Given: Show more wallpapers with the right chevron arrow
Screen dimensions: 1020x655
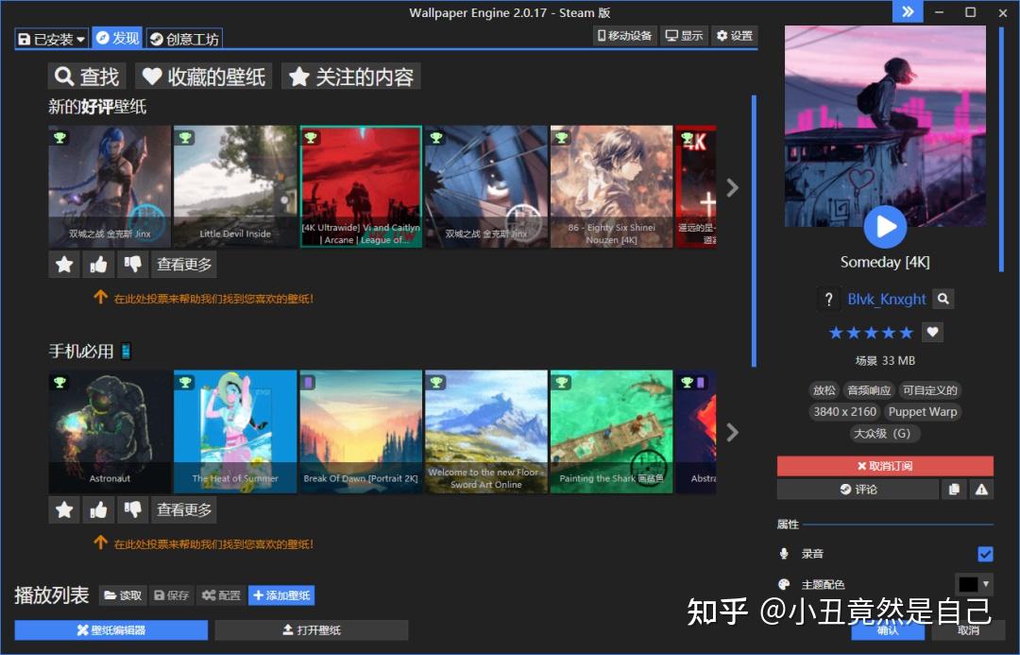Looking at the screenshot, I should [732, 187].
